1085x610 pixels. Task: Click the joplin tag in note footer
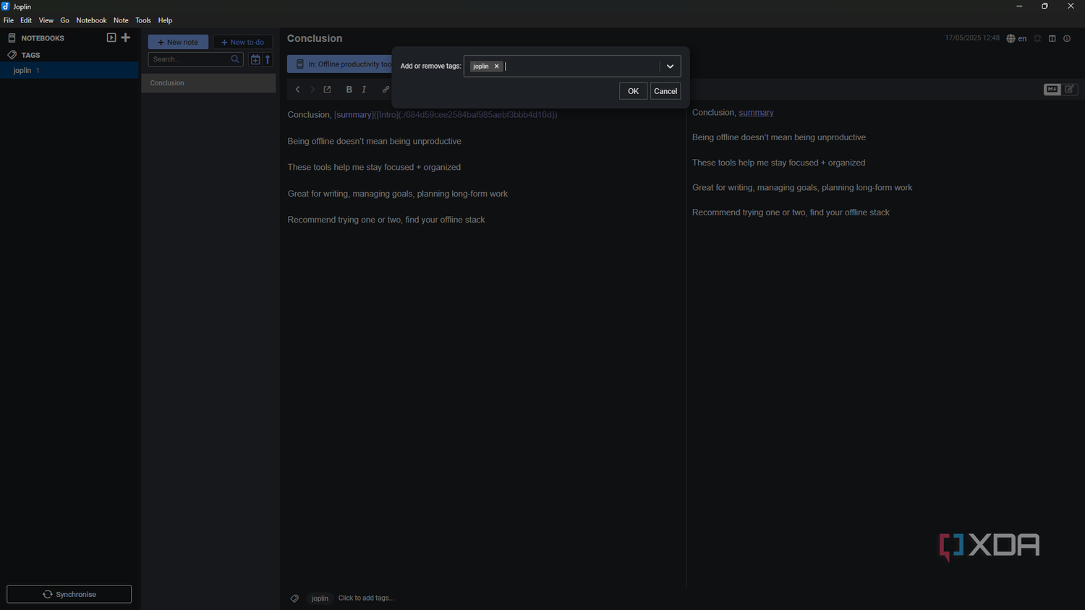click(x=320, y=598)
